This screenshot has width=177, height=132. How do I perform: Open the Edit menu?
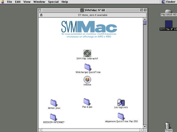(18, 2)
